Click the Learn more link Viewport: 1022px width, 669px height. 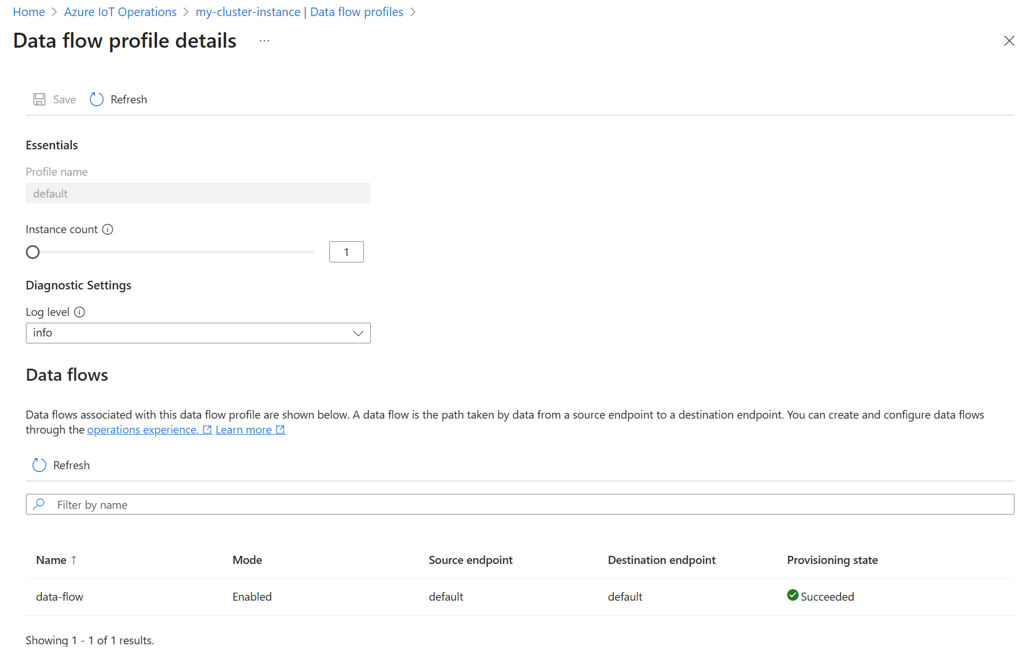tap(243, 430)
